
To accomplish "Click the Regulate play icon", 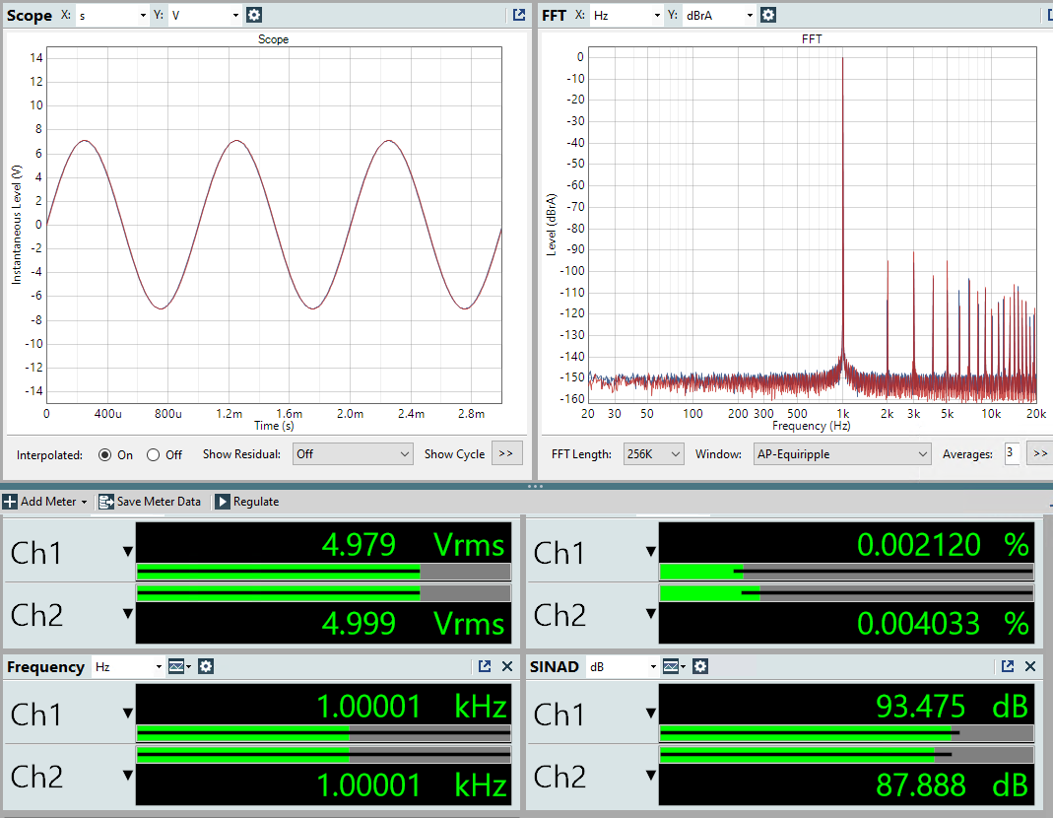I will (x=223, y=502).
